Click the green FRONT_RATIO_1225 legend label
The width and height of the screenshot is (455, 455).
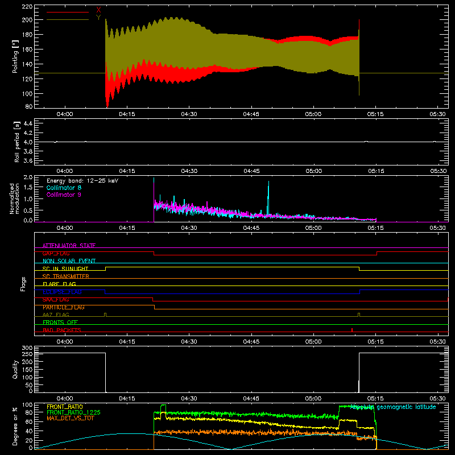click(74, 412)
